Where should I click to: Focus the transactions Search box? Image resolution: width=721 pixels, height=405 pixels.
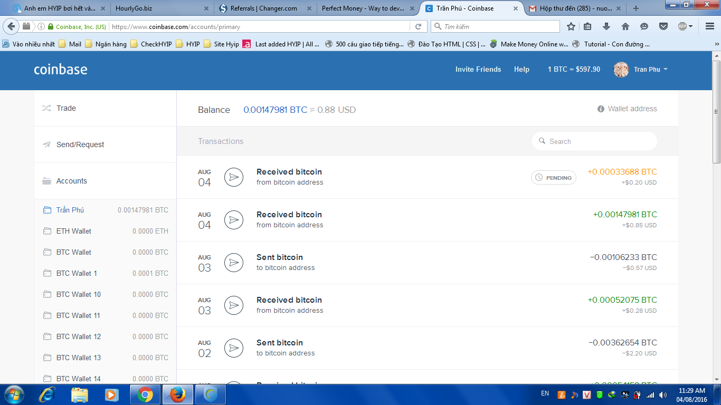(x=594, y=141)
